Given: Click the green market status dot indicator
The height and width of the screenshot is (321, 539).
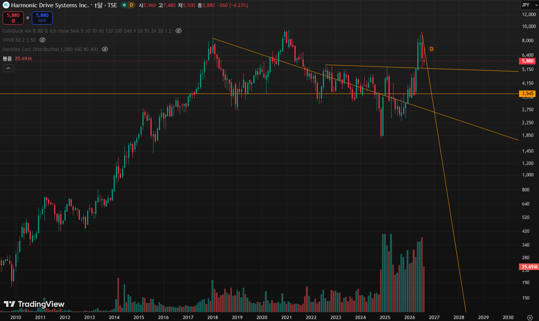Looking at the screenshot, I should pyautogui.click(x=124, y=5).
